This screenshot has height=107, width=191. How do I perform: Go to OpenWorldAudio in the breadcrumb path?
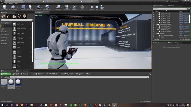pos(52,74)
